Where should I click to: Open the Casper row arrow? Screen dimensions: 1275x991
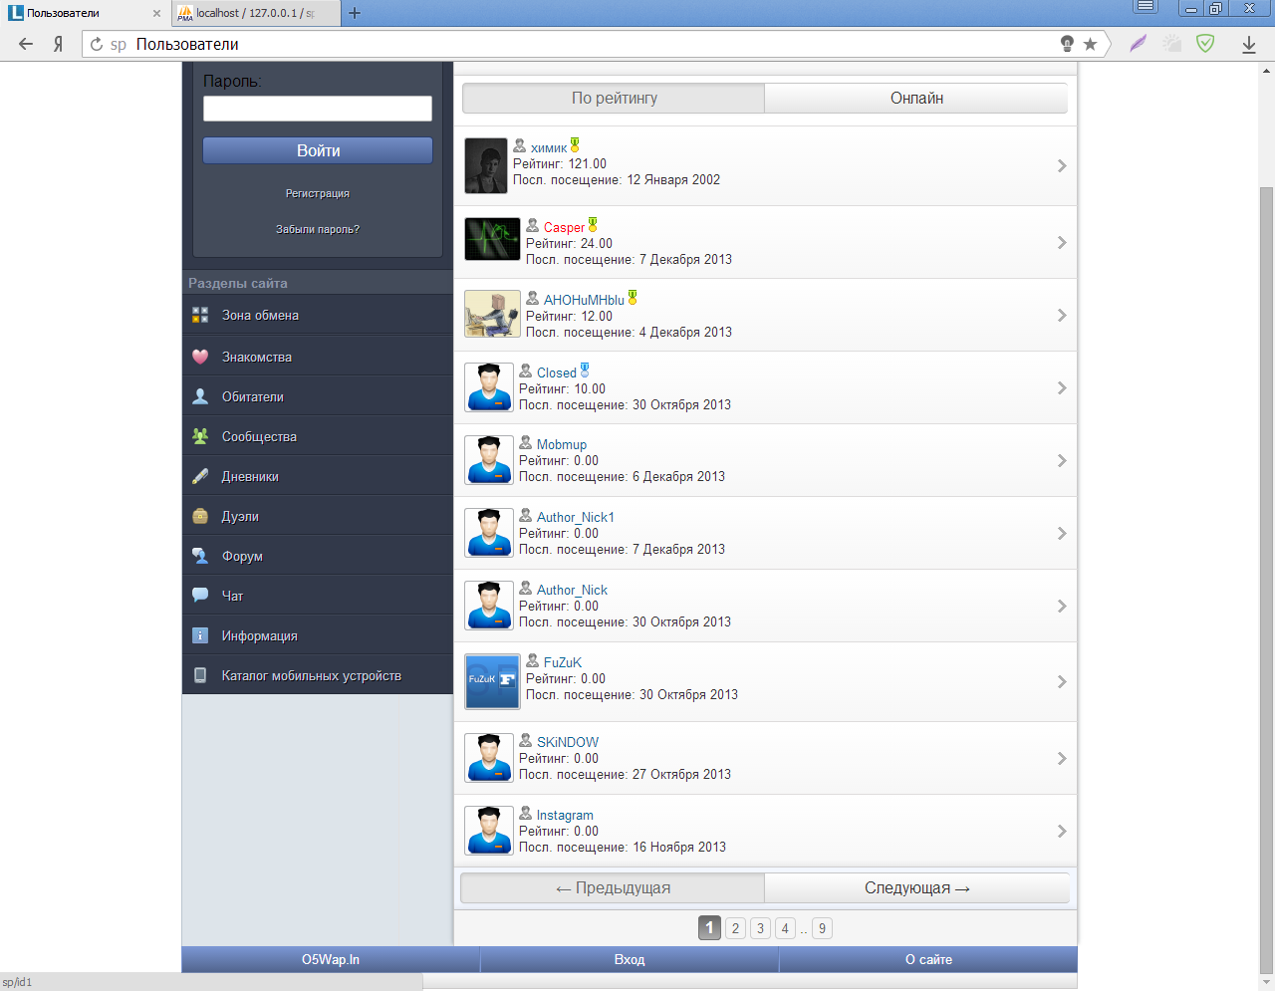click(1062, 243)
